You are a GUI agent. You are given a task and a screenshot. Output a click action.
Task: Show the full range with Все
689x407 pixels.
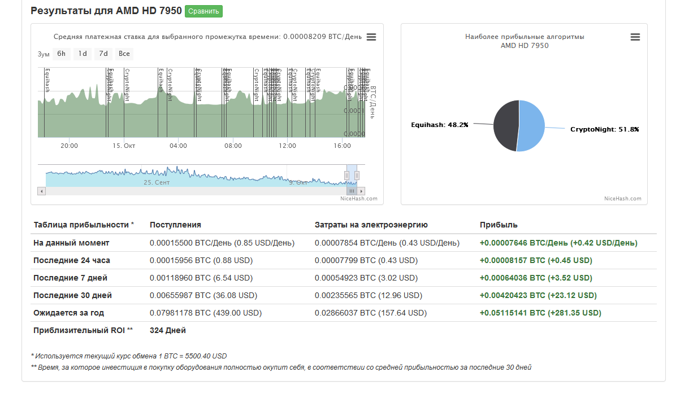(124, 54)
